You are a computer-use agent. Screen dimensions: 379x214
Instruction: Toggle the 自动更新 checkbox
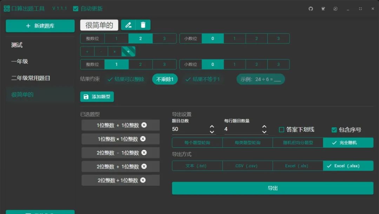coord(76,9)
